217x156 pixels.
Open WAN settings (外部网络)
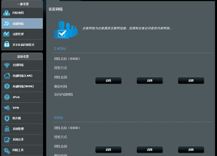(x=22, y=86)
